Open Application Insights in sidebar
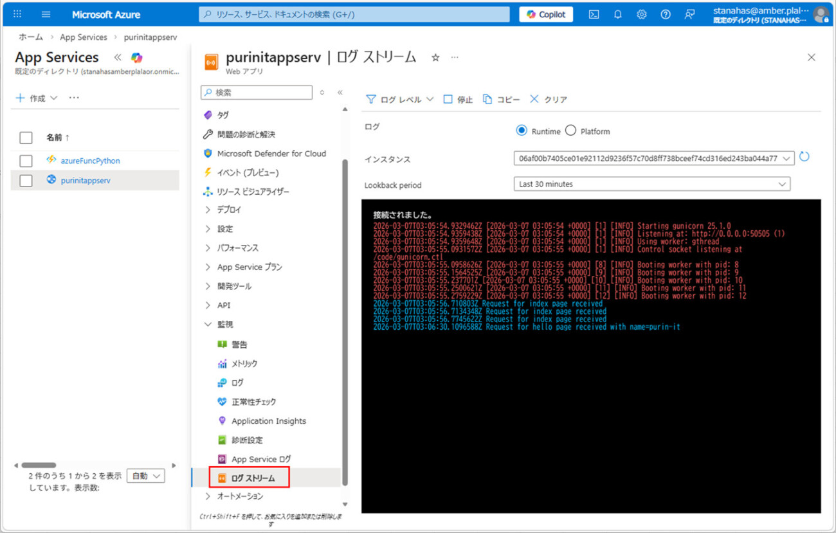The height and width of the screenshot is (533, 836). coord(268,421)
